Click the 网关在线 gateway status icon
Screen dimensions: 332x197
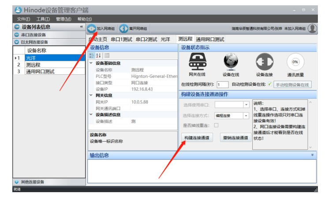[x=198, y=62]
